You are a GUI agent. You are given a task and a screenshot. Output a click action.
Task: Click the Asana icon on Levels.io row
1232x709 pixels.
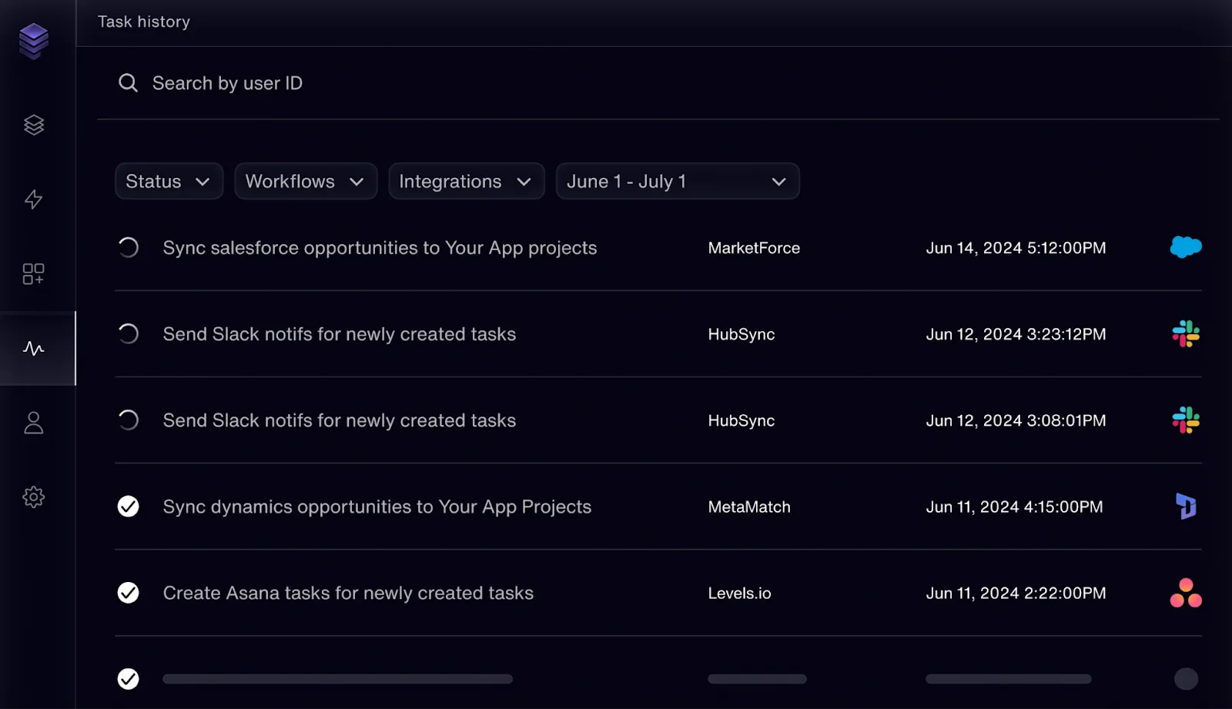click(1185, 593)
